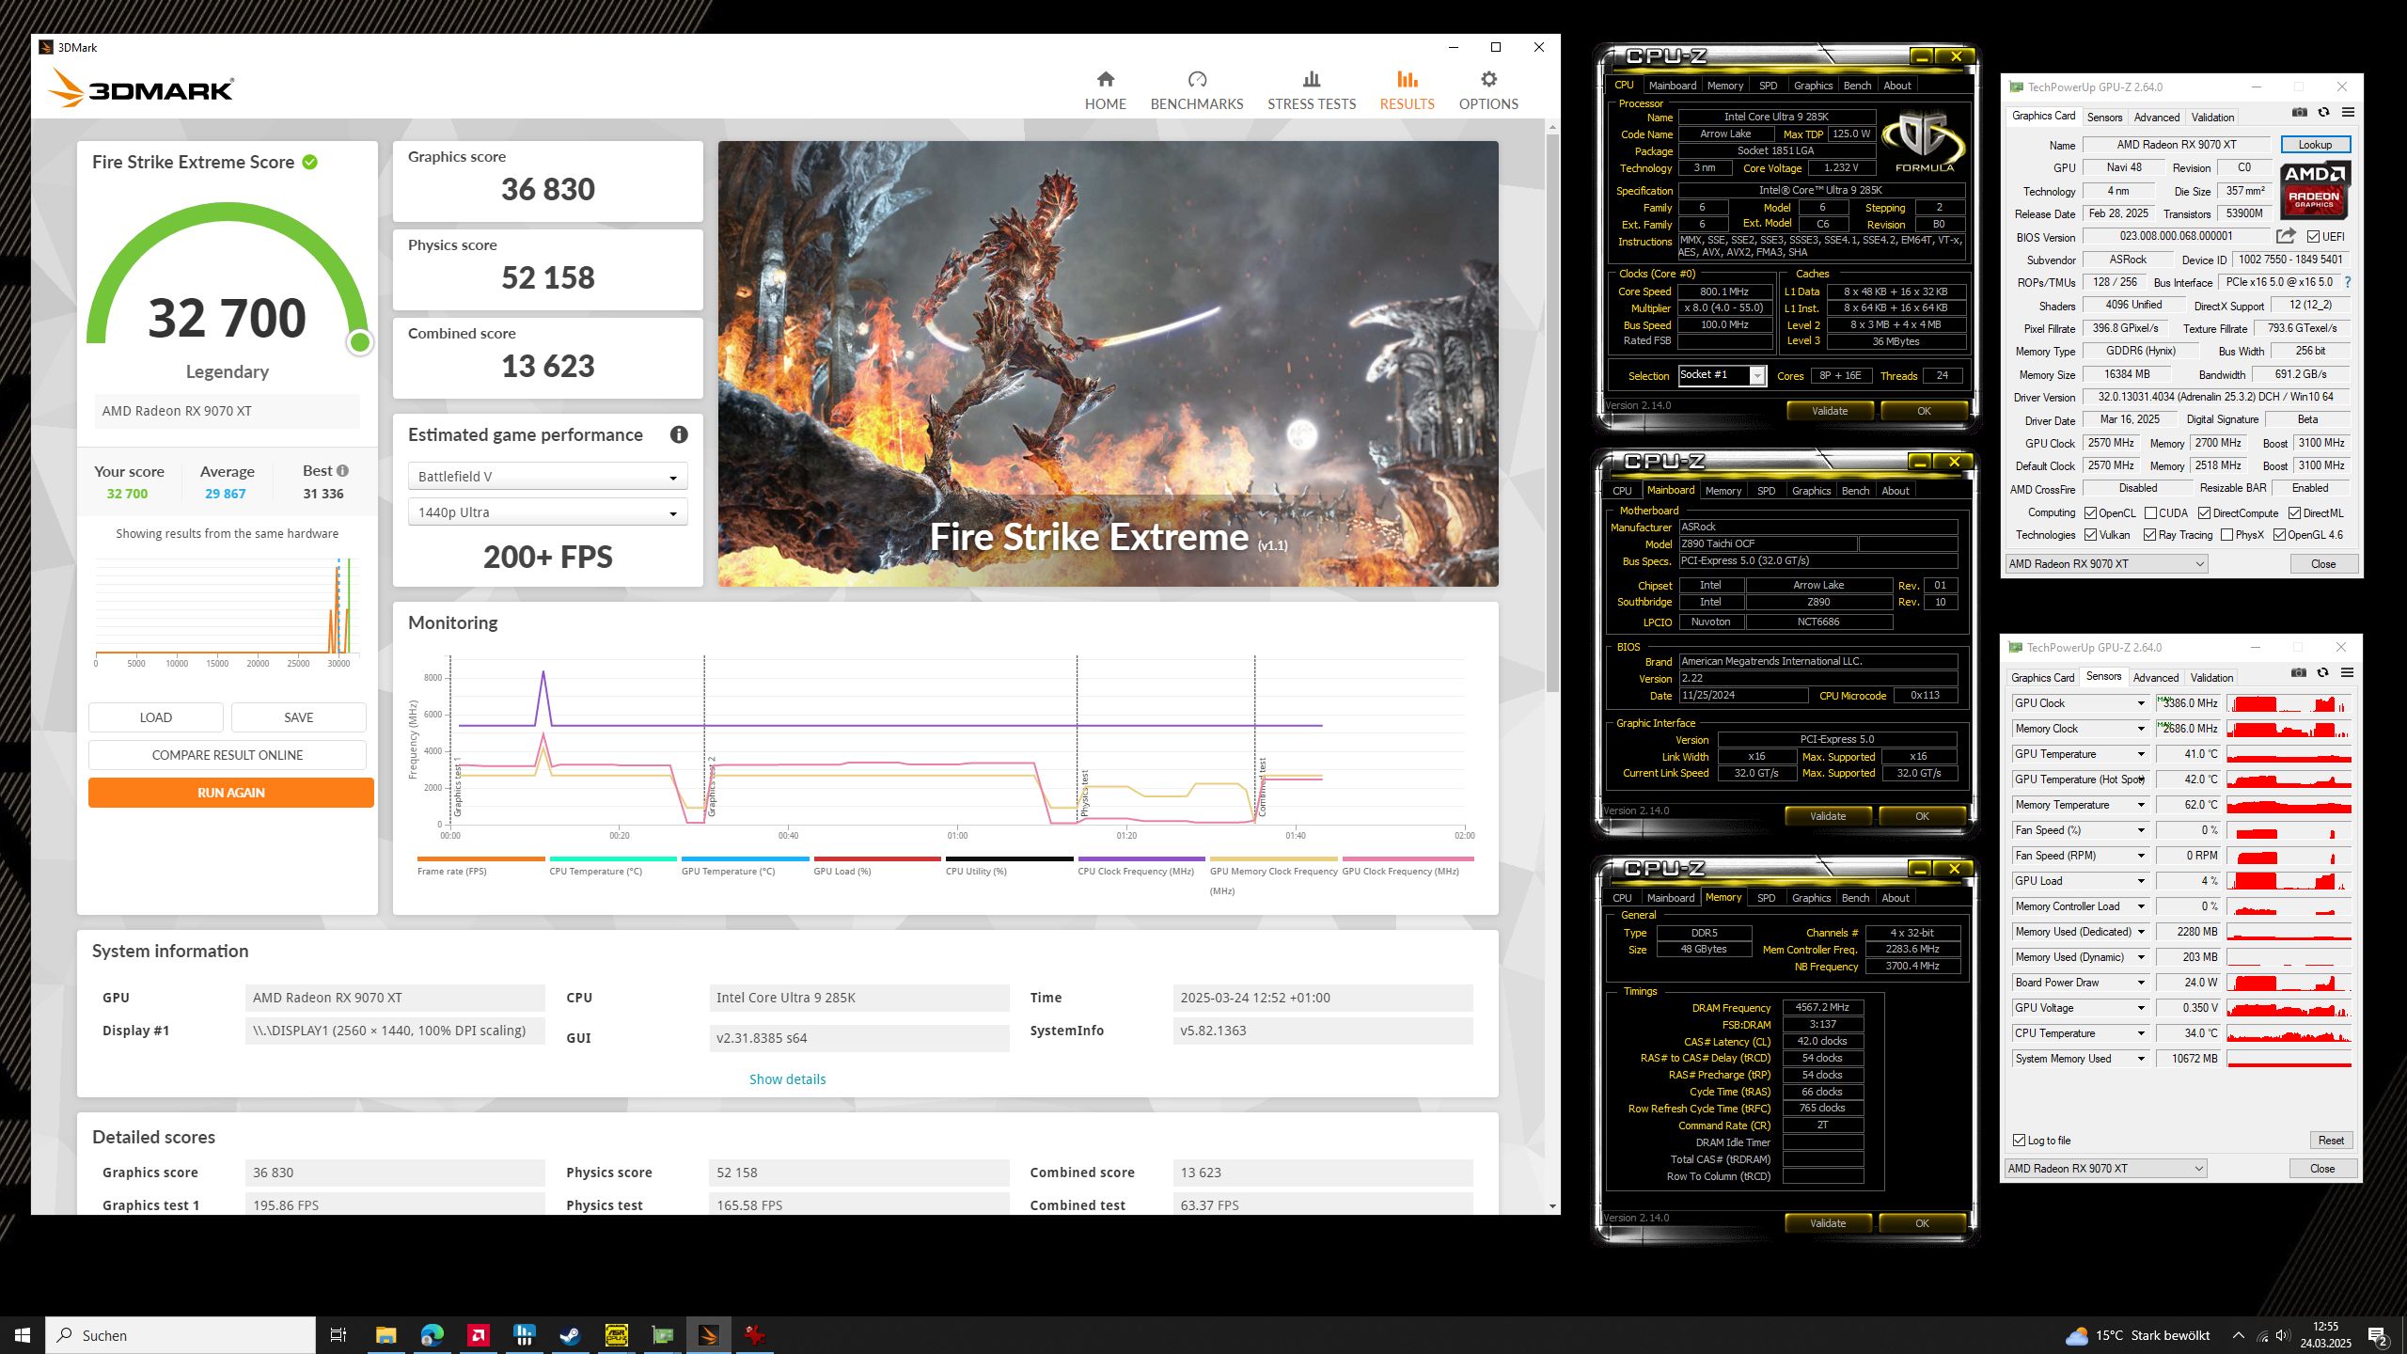
Task: Click the BIOS export share icon in GPU-Z
Action: point(2286,236)
